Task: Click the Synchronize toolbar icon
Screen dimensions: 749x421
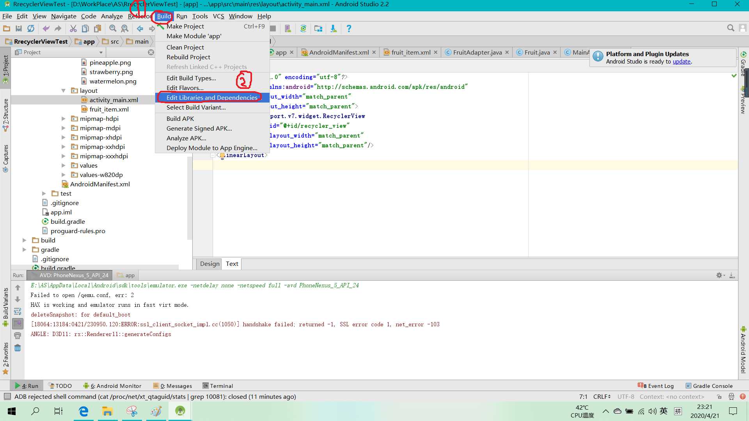Action: (x=31, y=28)
